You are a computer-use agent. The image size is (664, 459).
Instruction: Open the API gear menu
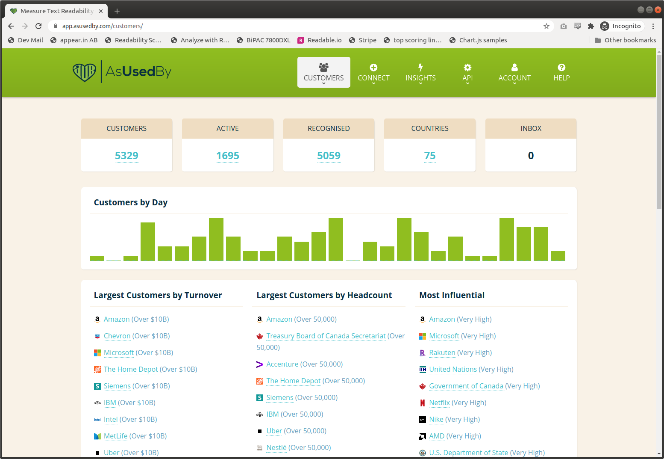[467, 72]
